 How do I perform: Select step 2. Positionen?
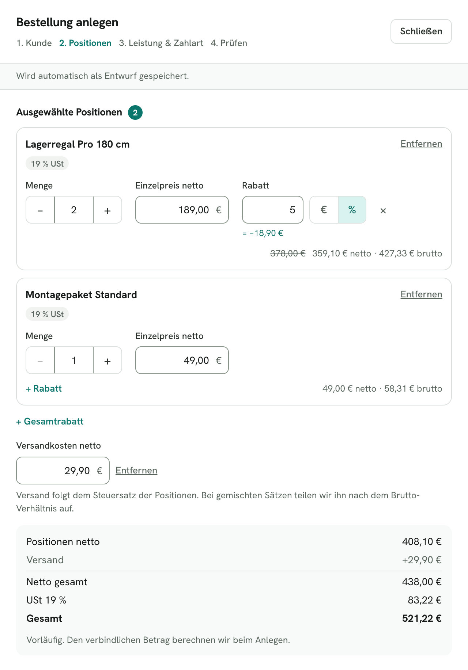tap(85, 43)
